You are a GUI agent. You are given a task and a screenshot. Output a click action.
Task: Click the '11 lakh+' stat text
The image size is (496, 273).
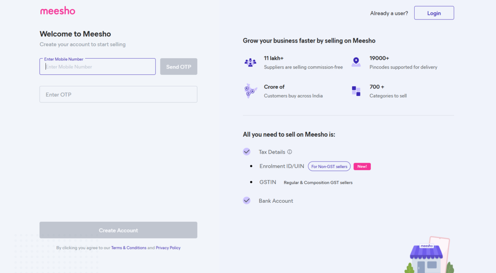[274, 58]
